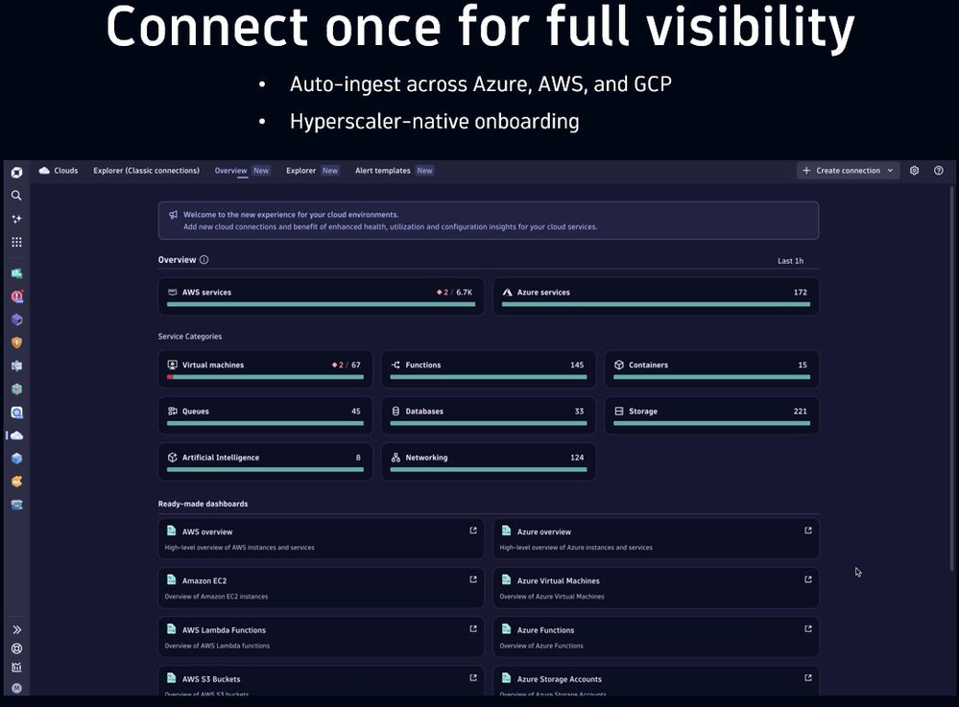Open the Databases category card

tap(489, 415)
